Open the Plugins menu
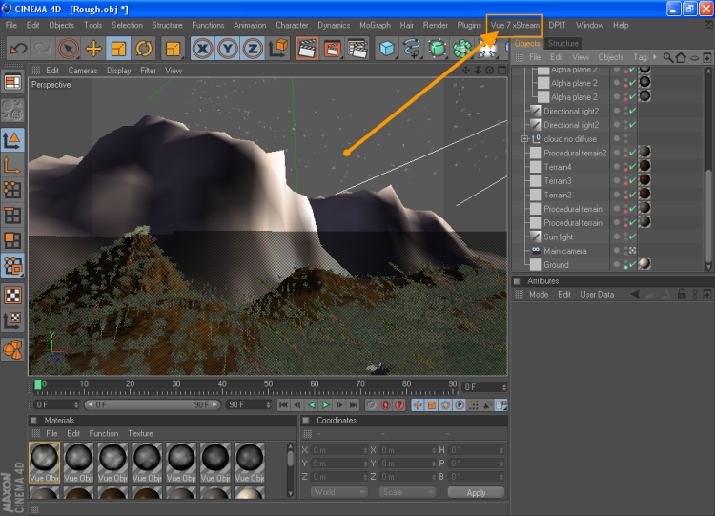 coord(469,25)
